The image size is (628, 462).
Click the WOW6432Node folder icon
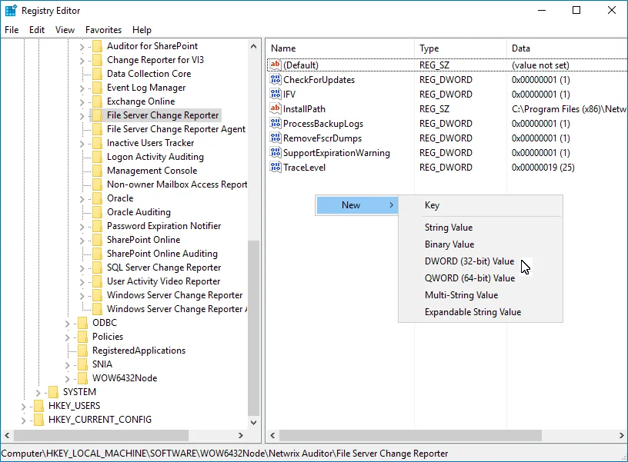pyautogui.click(x=83, y=378)
